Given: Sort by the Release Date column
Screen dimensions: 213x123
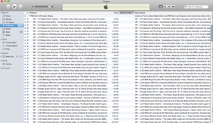Looking at the screenshot, I should point(126,13).
